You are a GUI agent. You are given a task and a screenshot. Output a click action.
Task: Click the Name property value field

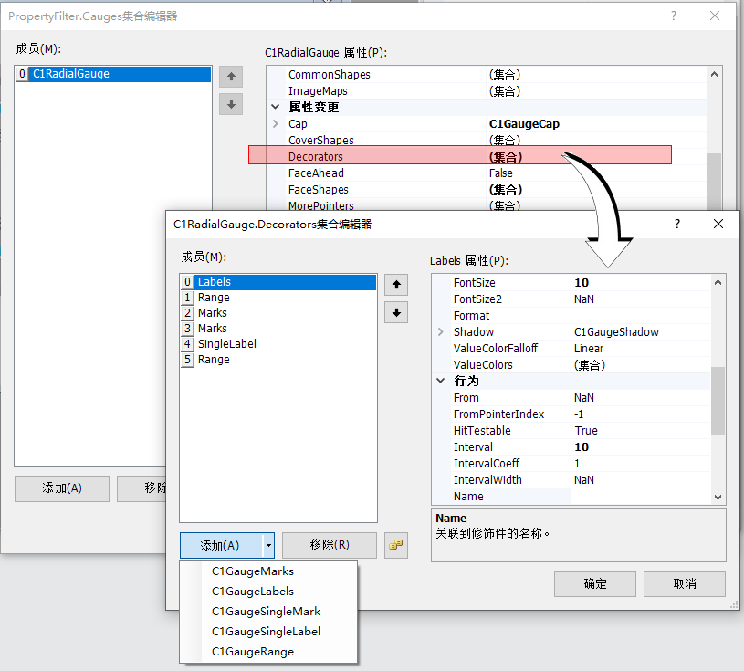(639, 497)
